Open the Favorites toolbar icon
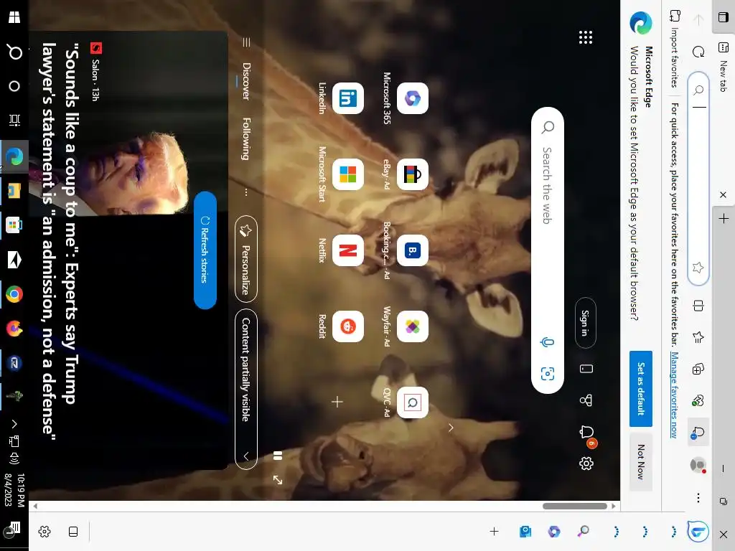This screenshot has width=735, height=551. click(698, 337)
